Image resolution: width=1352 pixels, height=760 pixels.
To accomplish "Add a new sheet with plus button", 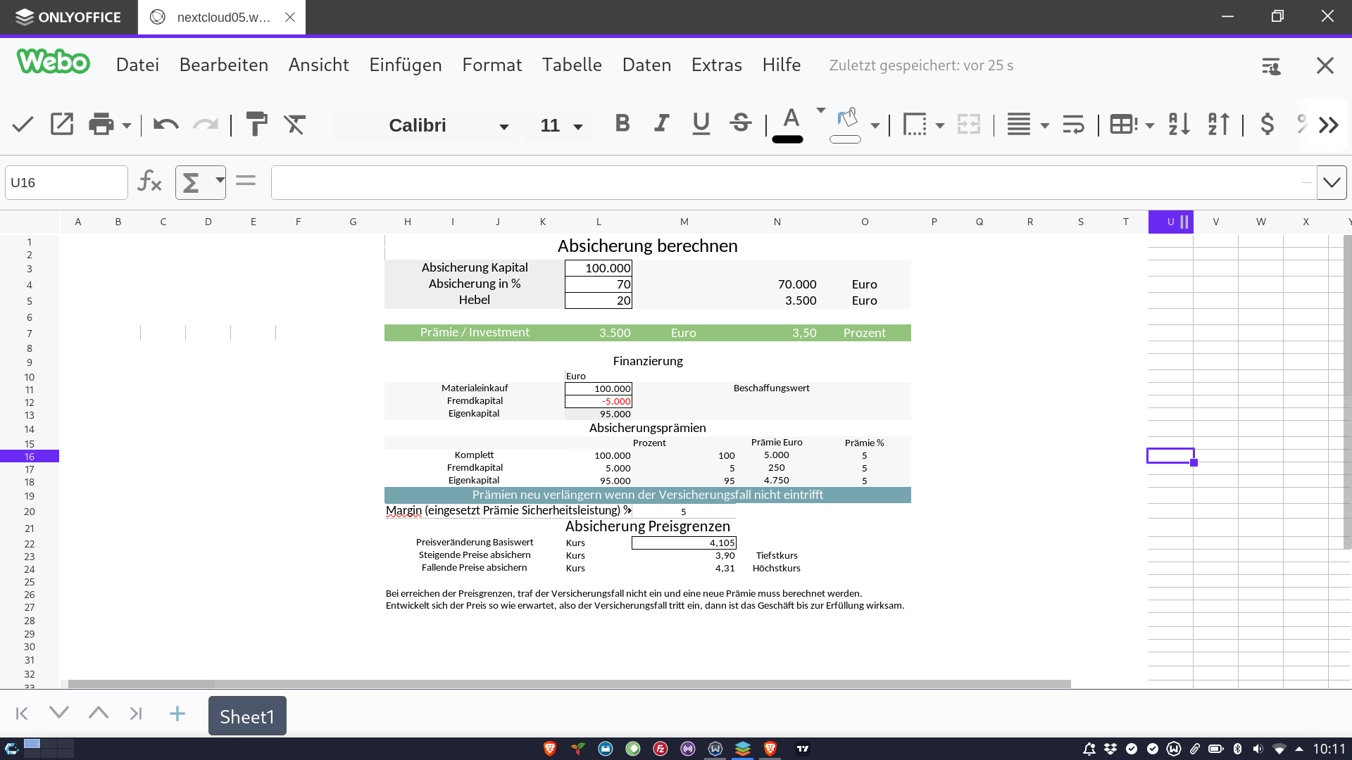I will (177, 714).
